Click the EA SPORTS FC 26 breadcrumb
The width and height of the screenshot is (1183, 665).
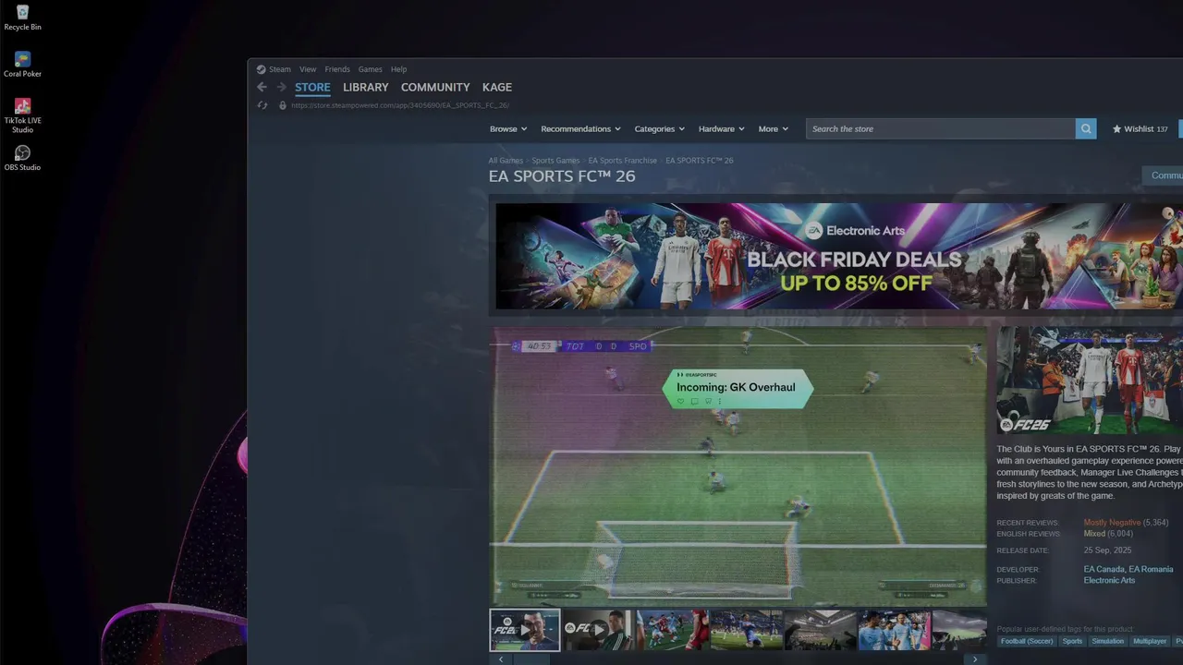(x=700, y=161)
